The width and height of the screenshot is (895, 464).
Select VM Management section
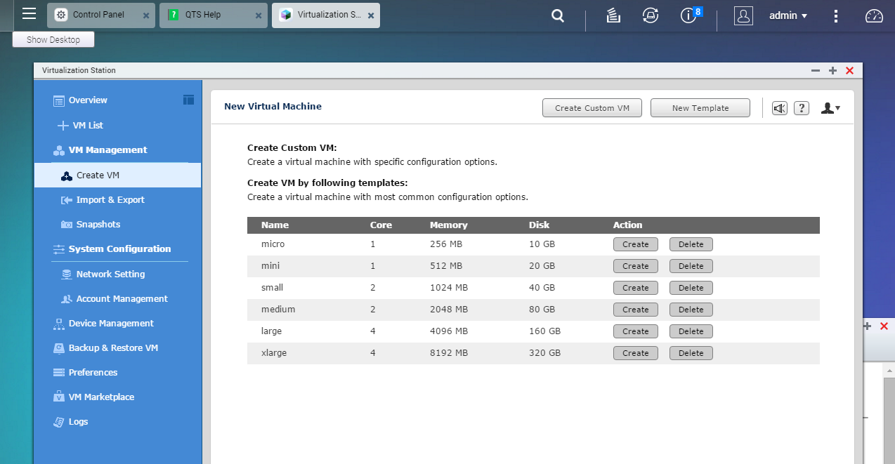107,150
